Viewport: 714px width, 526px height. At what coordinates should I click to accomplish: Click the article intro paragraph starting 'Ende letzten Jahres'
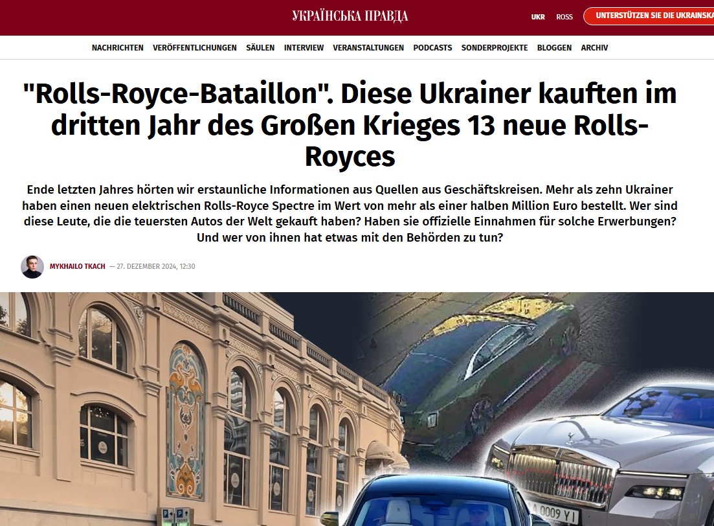pyautogui.click(x=350, y=213)
